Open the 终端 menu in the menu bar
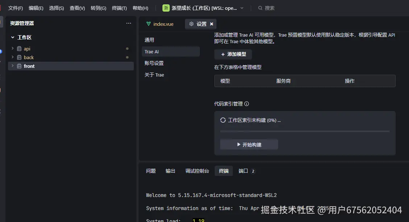 (119, 8)
